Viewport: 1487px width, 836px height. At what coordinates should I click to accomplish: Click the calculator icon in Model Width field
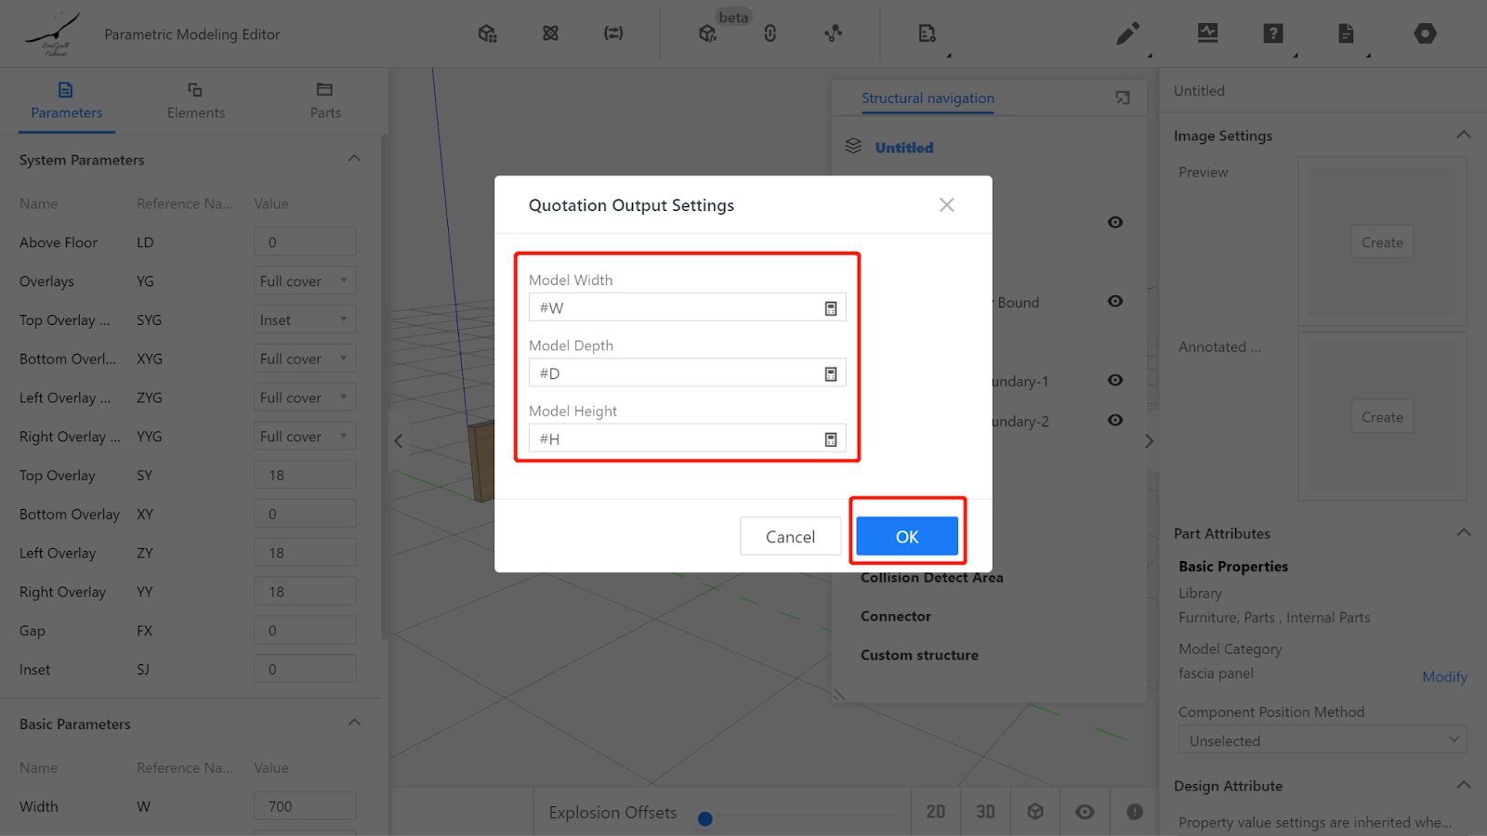(x=831, y=308)
